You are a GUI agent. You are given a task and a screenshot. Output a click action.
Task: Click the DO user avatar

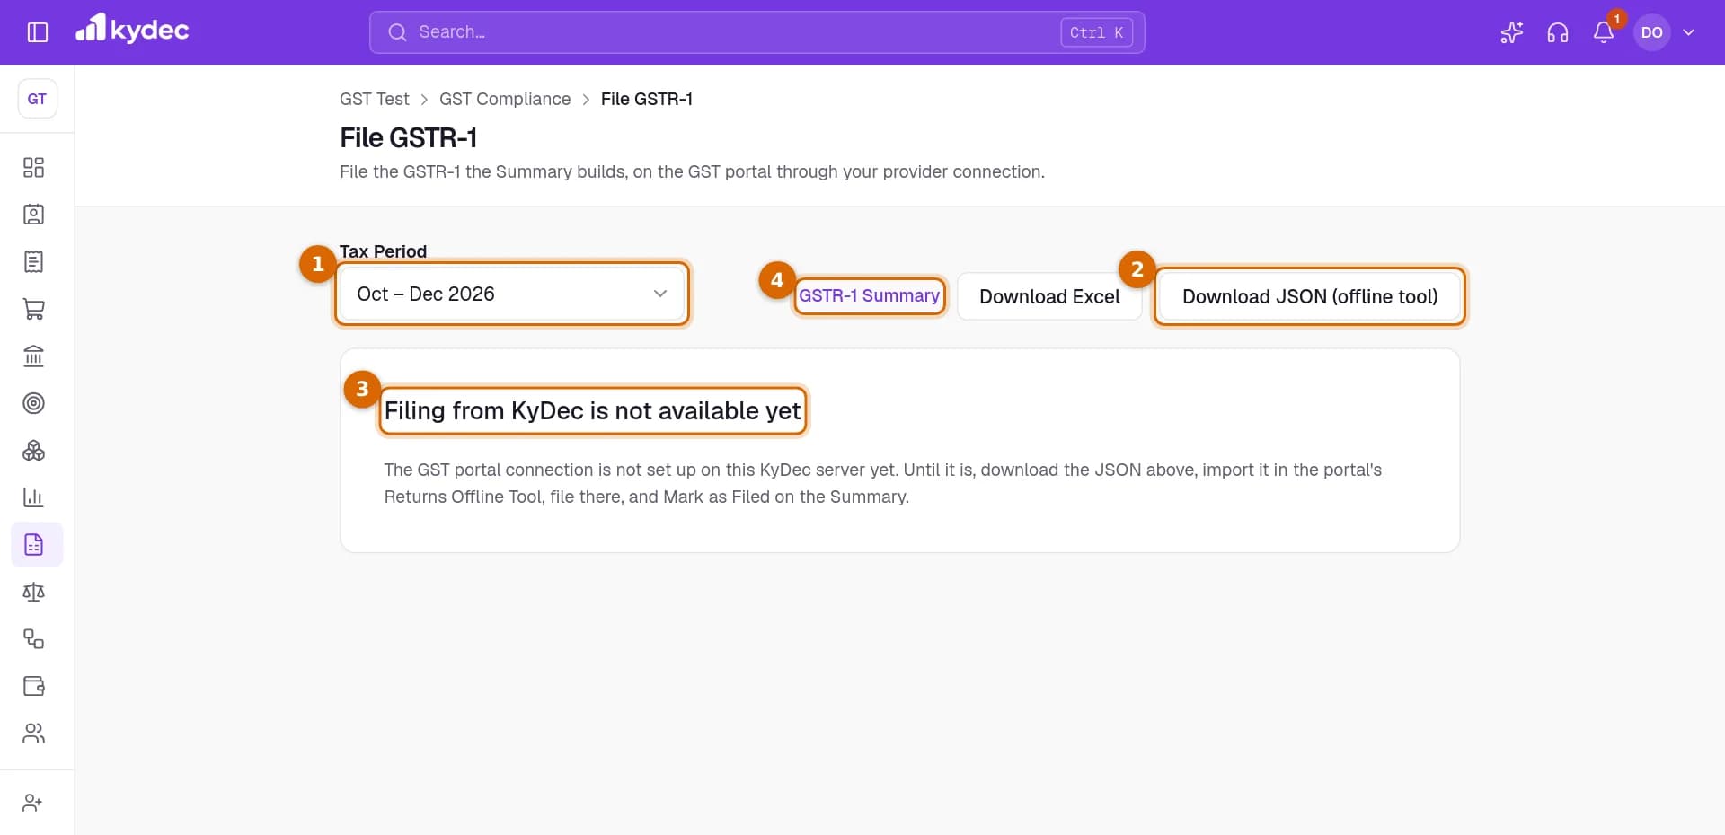[x=1652, y=32]
